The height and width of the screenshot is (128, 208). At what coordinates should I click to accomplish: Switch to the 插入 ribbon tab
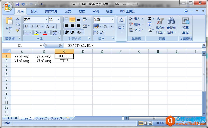point(34,11)
